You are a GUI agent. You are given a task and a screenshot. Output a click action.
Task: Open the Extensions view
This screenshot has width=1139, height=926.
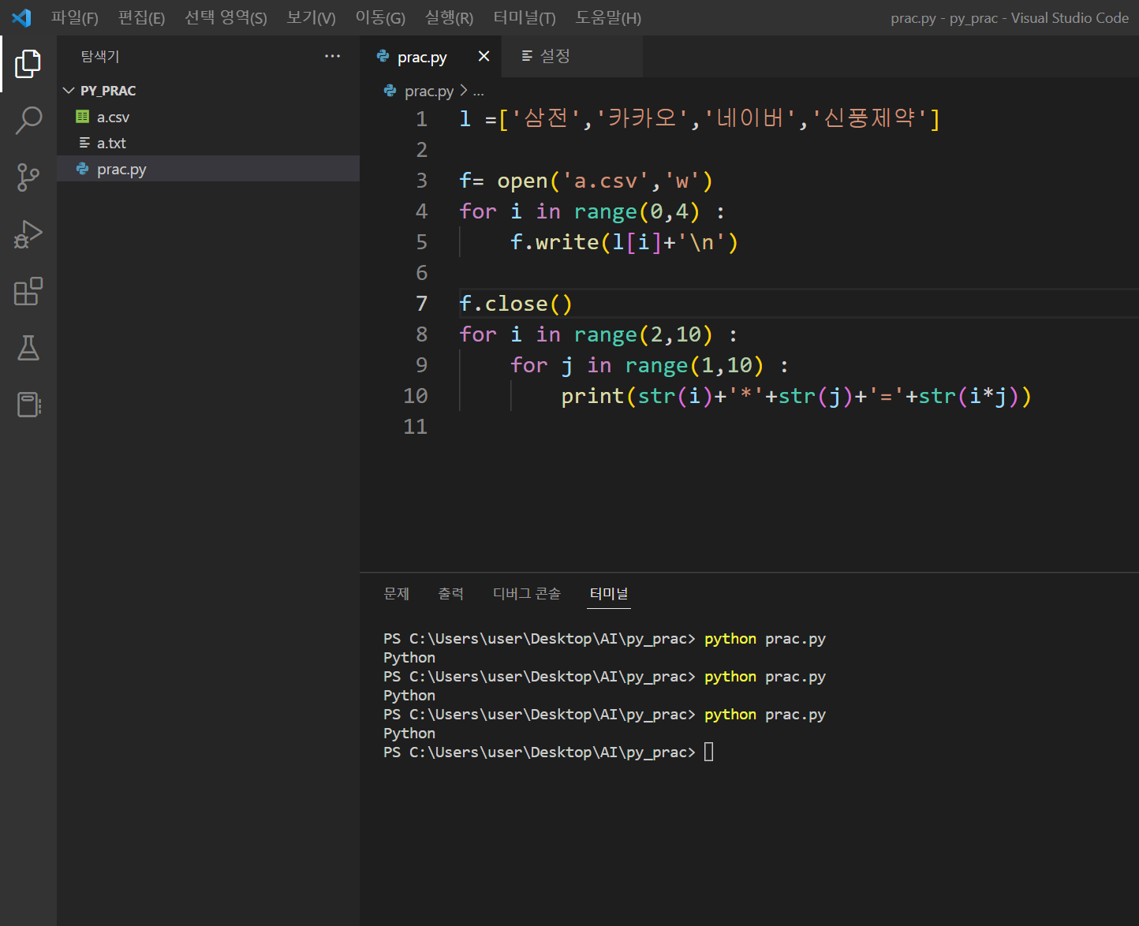28,291
